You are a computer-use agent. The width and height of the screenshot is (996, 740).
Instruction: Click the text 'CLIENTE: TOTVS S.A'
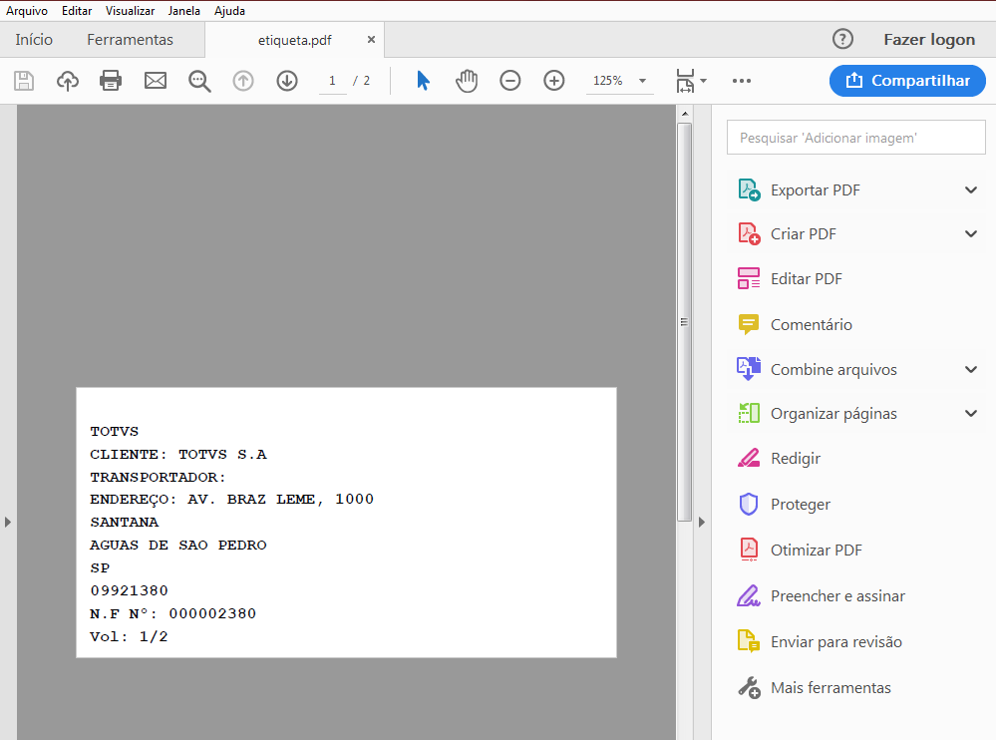coord(178,454)
